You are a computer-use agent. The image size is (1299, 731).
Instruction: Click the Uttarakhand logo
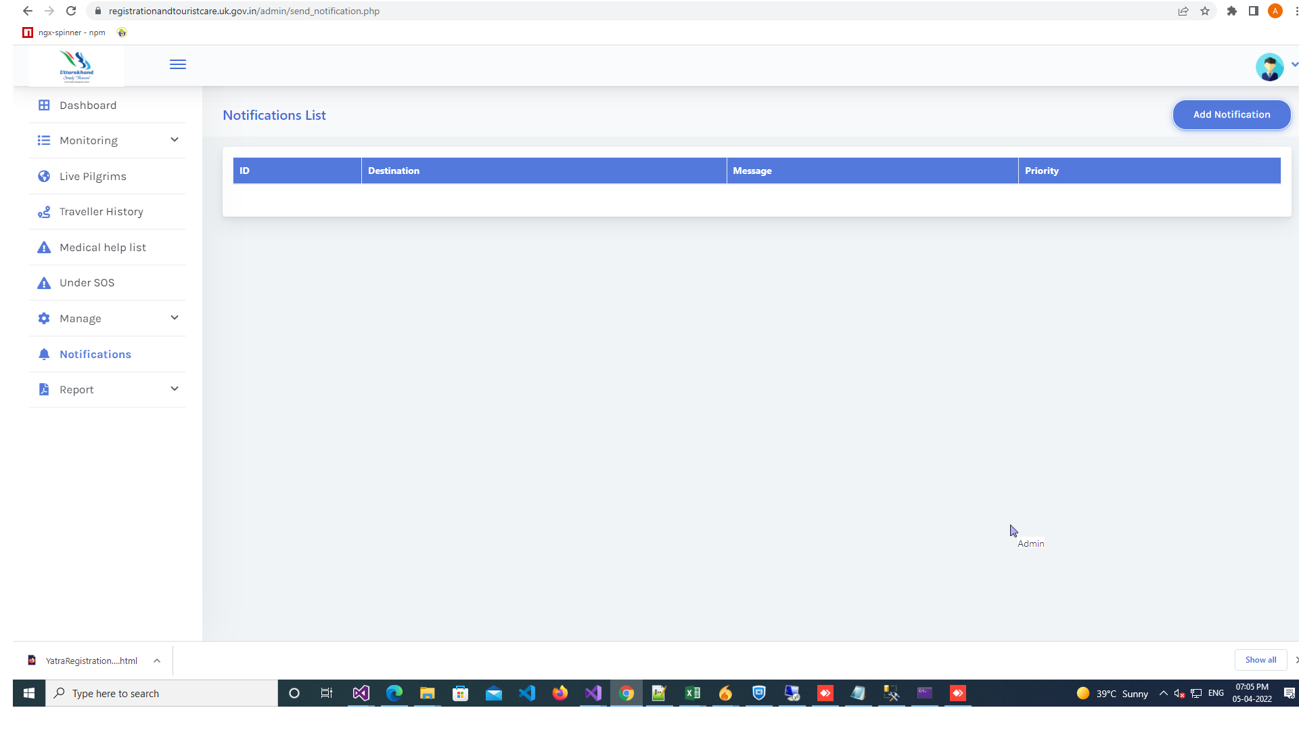click(x=76, y=66)
